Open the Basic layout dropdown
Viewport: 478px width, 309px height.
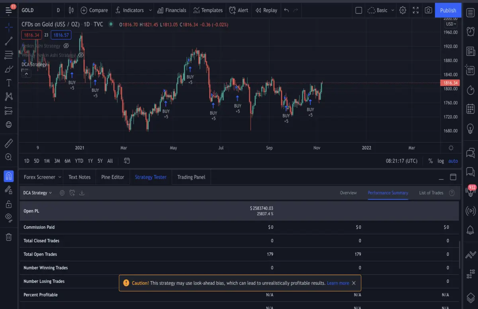(x=381, y=10)
